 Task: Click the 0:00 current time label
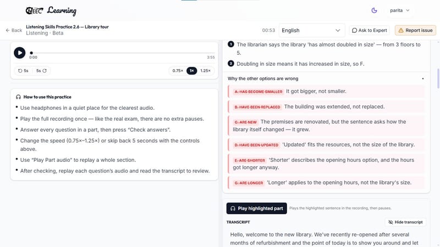coord(33,58)
